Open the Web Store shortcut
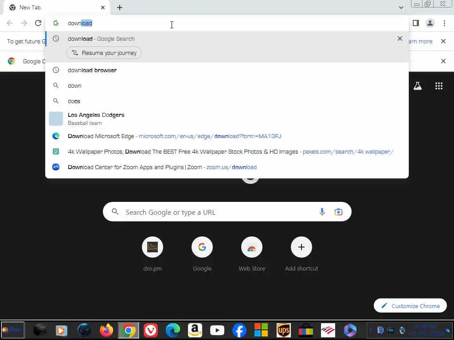This screenshot has width=454, height=340. pyautogui.click(x=252, y=254)
